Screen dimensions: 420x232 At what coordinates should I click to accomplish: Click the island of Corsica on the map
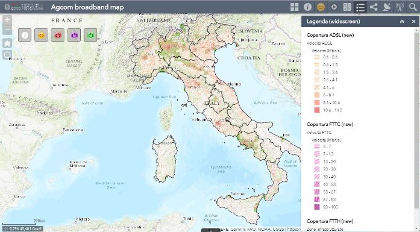[166, 116]
